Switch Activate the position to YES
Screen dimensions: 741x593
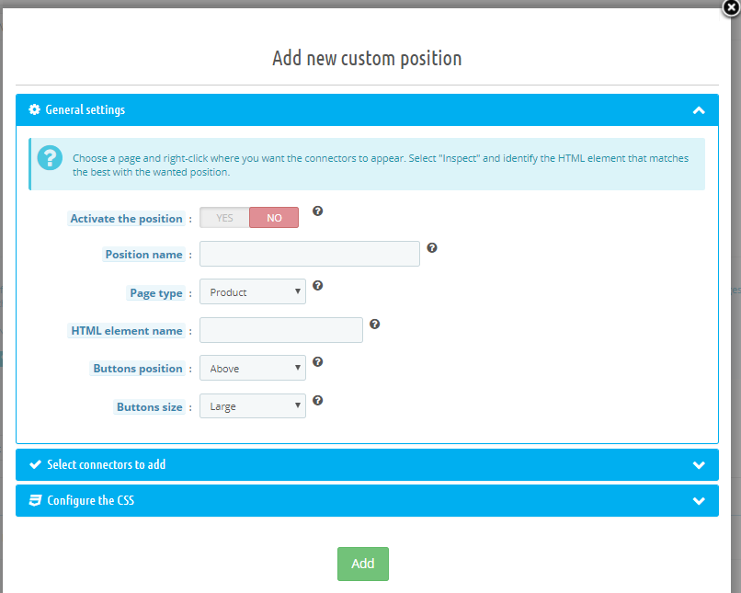tap(224, 217)
